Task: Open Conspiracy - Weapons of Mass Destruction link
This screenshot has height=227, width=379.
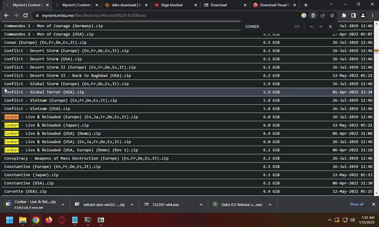Action: click(x=86, y=158)
